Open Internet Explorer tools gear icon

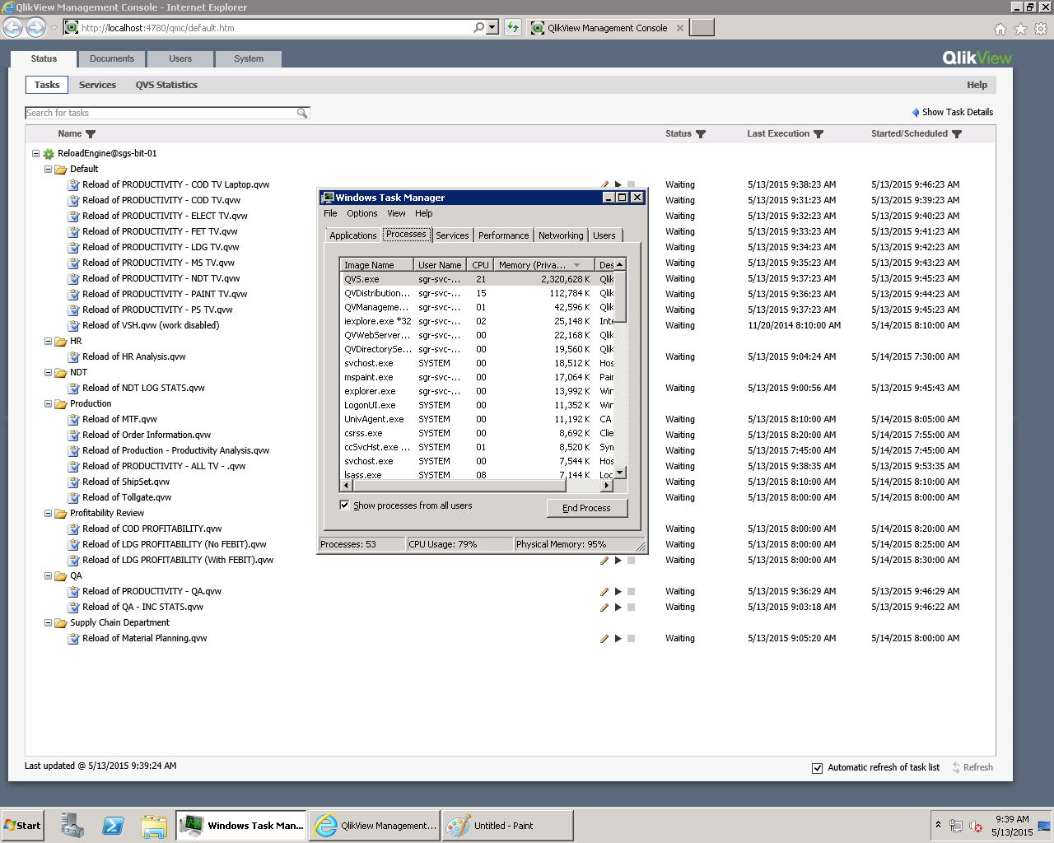tap(1041, 29)
